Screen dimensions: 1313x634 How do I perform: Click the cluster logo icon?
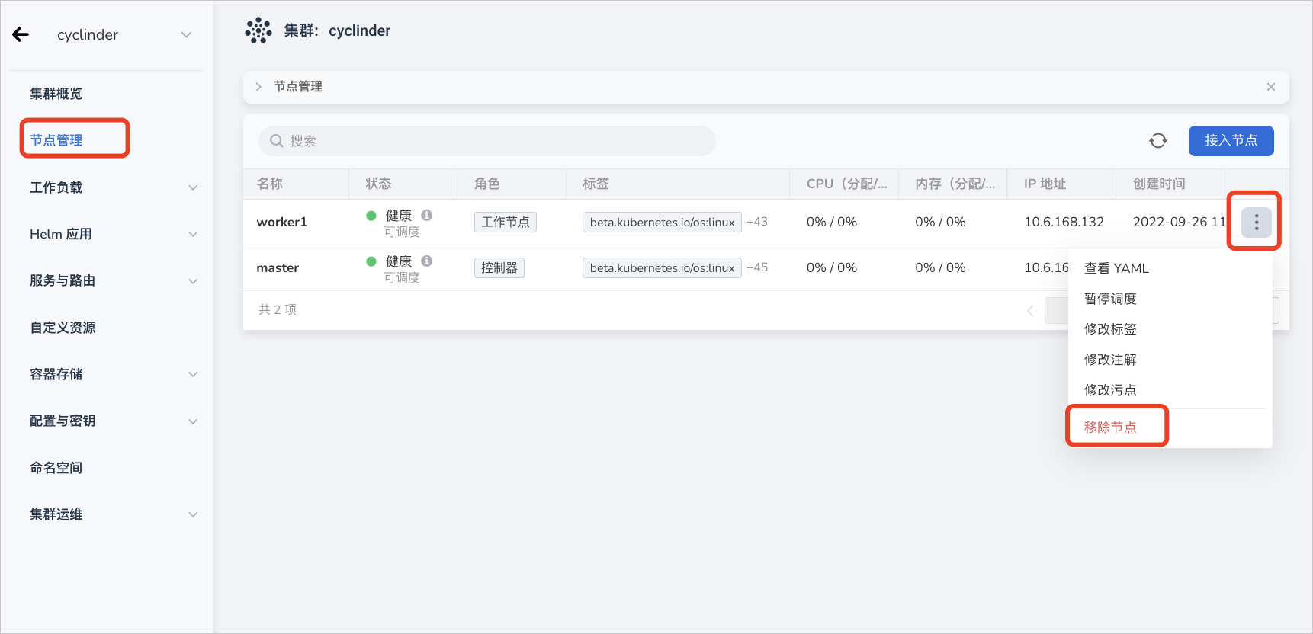click(x=258, y=30)
